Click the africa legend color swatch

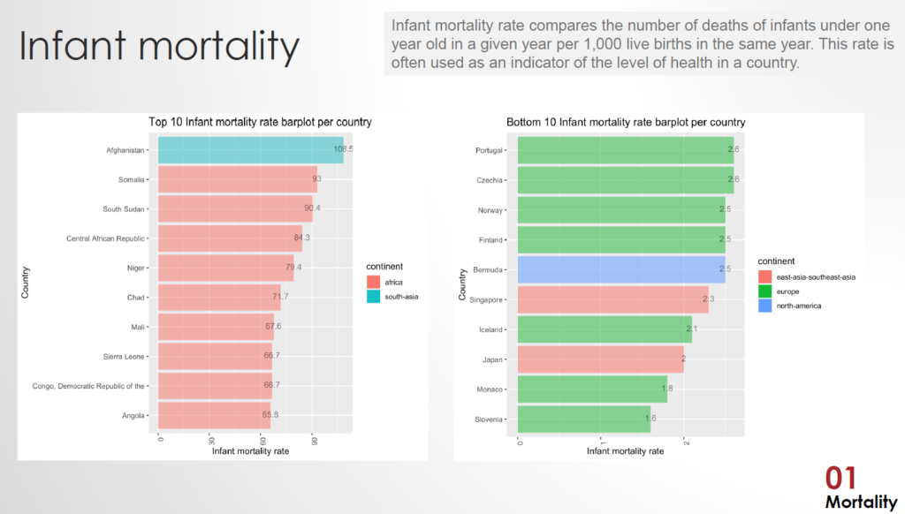(x=371, y=282)
